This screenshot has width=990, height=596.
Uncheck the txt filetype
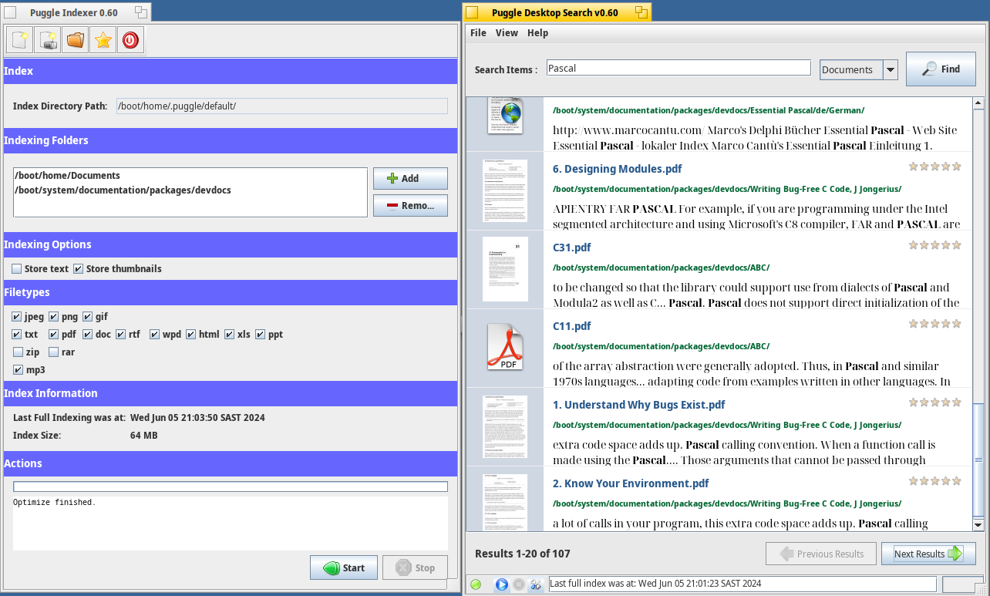coord(17,335)
